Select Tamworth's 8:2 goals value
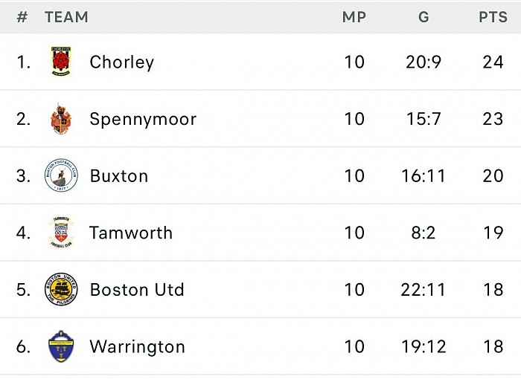Viewport: 521px width, 379px height. click(423, 233)
